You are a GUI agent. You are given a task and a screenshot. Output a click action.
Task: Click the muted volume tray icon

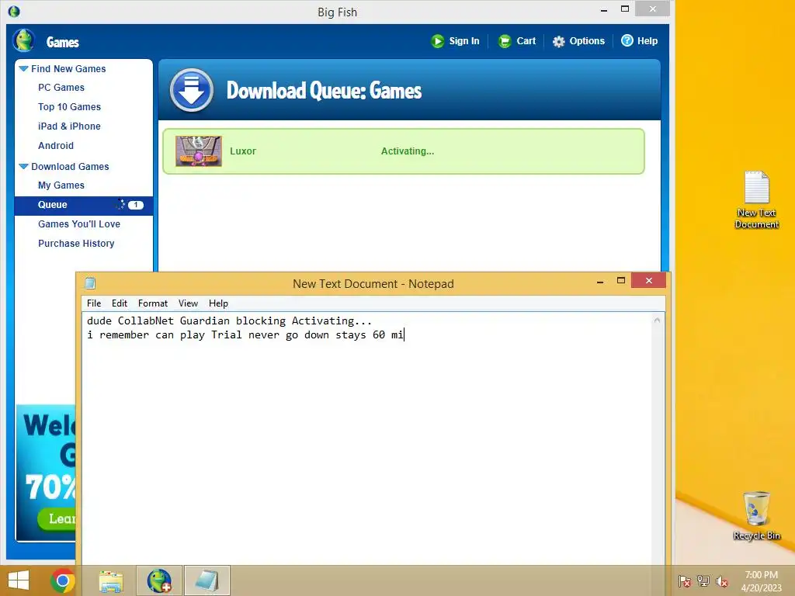[x=722, y=581]
